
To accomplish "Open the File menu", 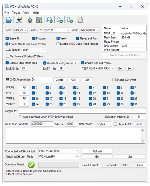I will (7, 13).
